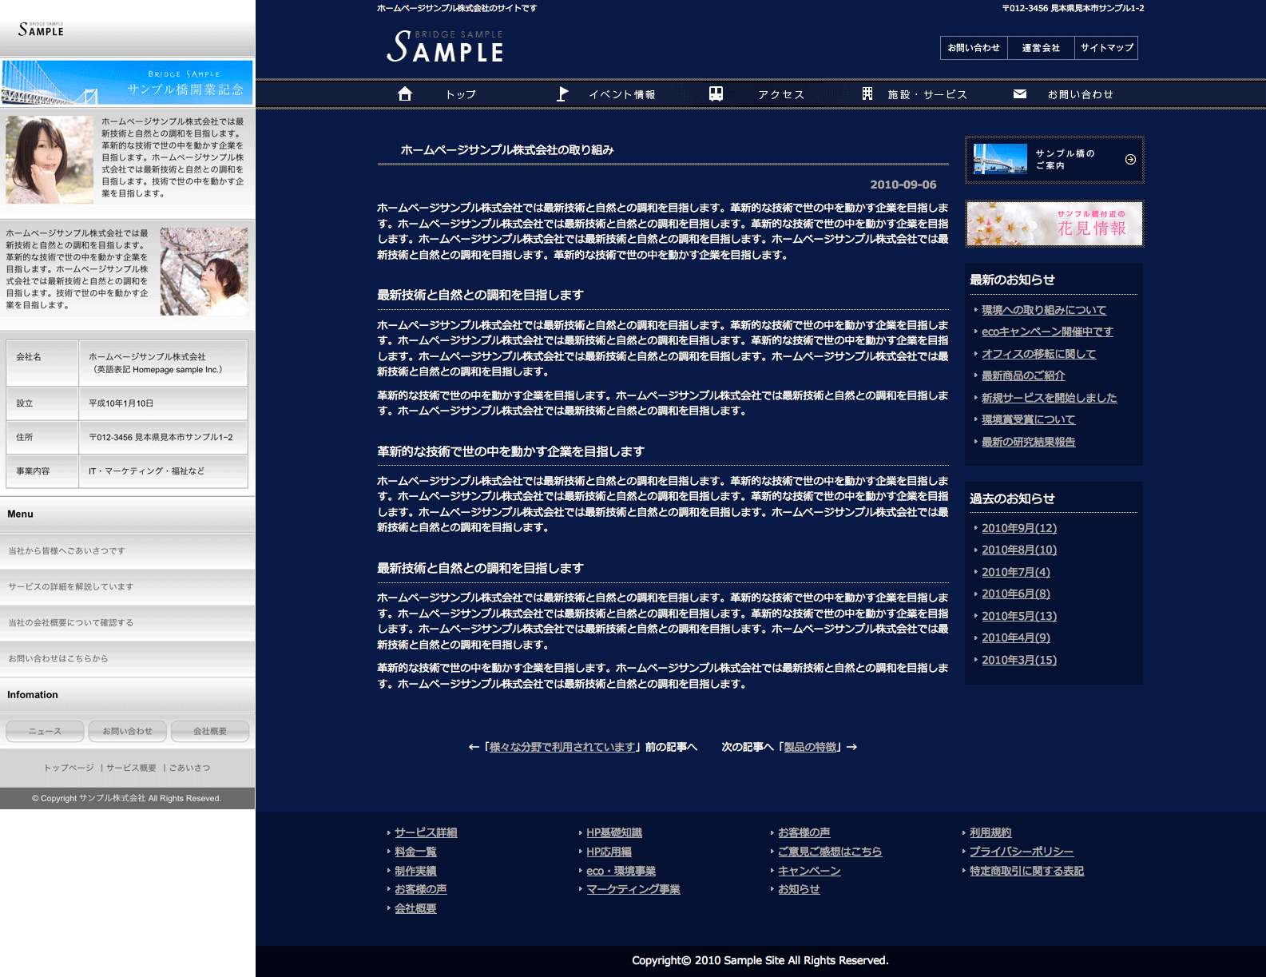Go to previous article 様々な分野で利用されています

[564, 747]
